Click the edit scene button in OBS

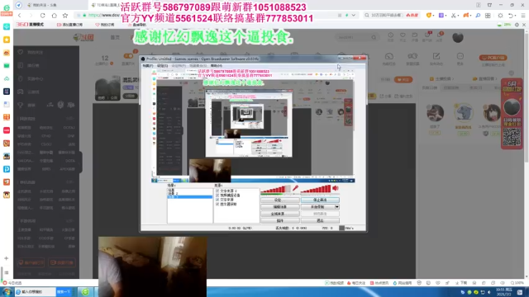tap(279, 207)
